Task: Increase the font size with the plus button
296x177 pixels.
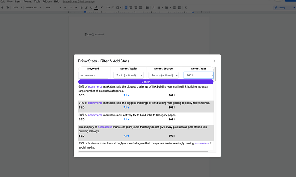Action: (x=76, y=8)
